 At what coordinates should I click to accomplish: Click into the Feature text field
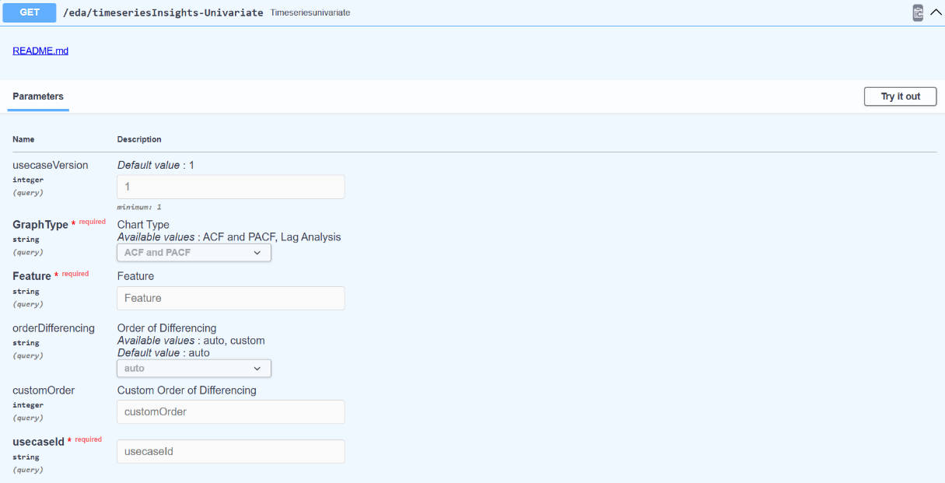tap(231, 298)
